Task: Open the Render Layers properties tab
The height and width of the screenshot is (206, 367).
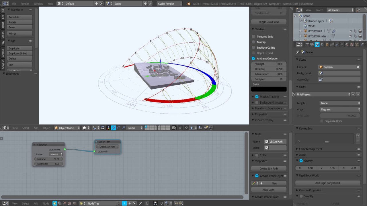Action: click(312, 44)
